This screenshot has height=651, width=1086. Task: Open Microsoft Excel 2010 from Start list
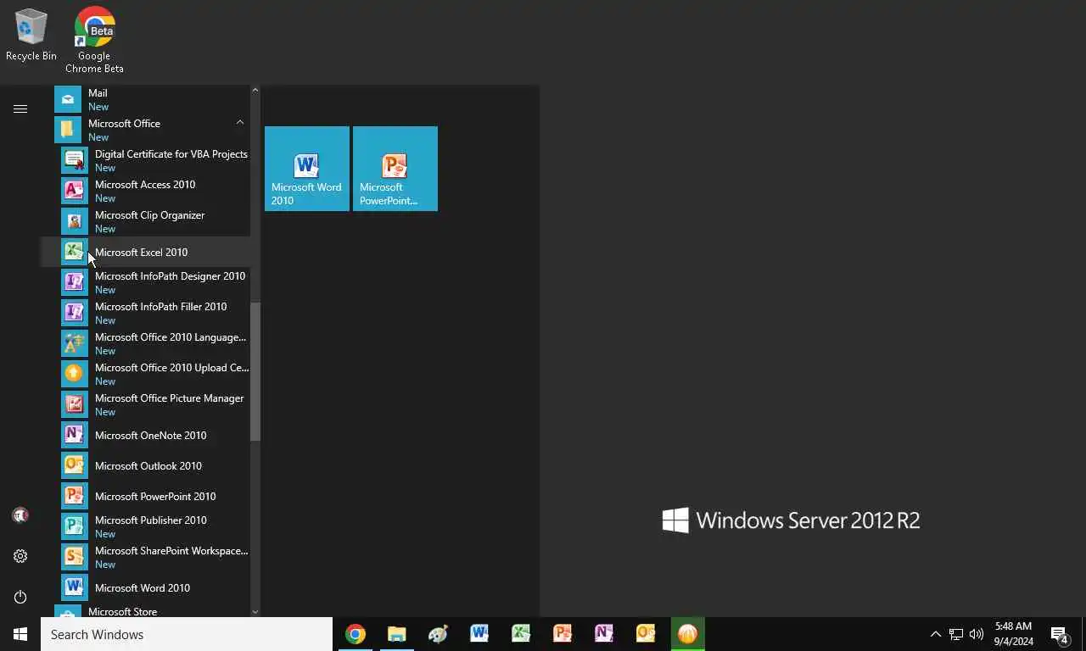(145, 252)
